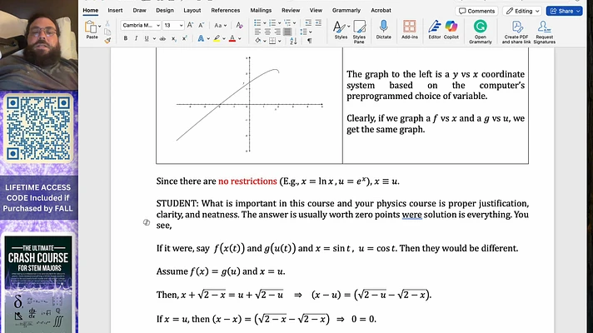Open the Styles gallery icon
The height and width of the screenshot is (333, 593).
(x=341, y=30)
